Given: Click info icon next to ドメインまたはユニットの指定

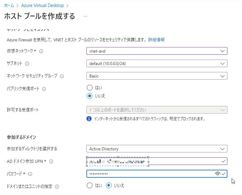Looking at the screenshot, I should tap(57, 187).
